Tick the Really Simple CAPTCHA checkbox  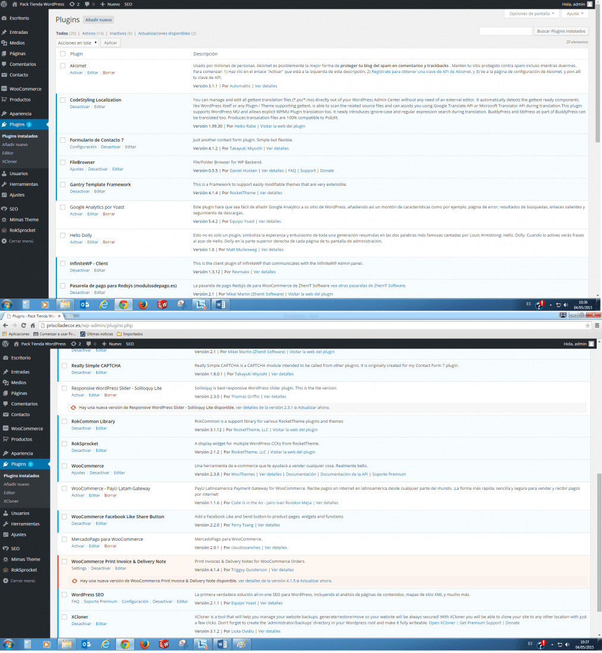coord(64,366)
